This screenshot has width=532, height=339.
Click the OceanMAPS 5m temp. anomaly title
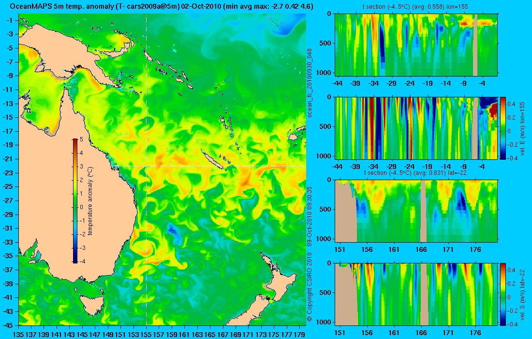162,6
